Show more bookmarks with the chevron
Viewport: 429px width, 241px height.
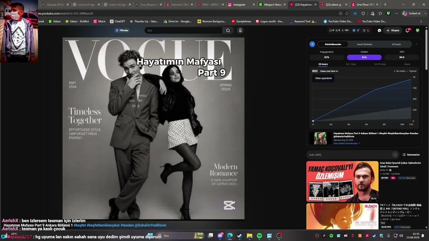pos(421,21)
